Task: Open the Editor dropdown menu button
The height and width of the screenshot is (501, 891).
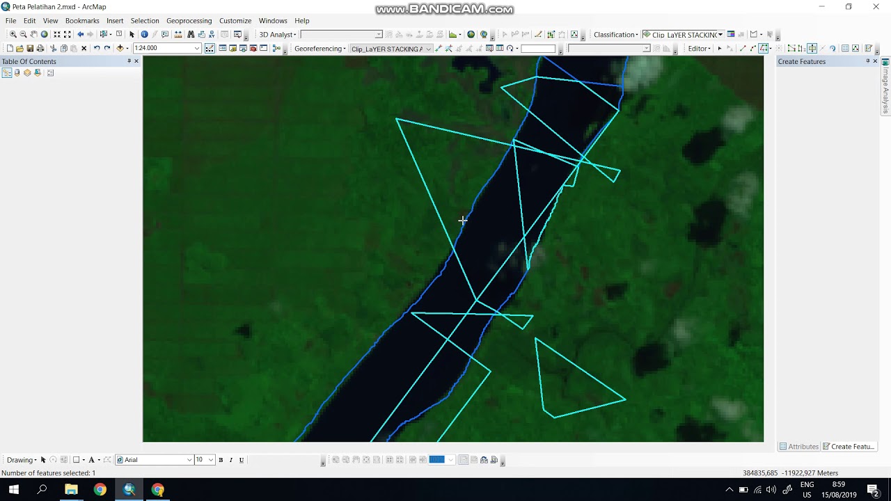Action: [x=700, y=49]
